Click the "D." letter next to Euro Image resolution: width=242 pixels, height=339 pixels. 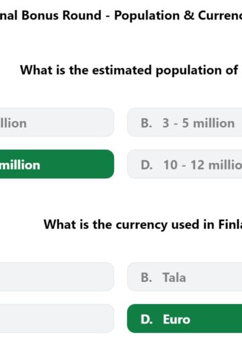click(147, 319)
